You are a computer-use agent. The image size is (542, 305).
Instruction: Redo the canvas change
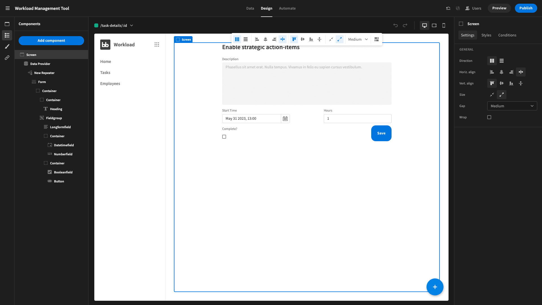(405, 25)
